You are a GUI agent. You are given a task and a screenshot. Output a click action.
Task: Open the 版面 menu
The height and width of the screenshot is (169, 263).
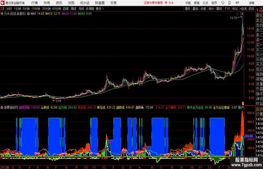coord(197,3)
